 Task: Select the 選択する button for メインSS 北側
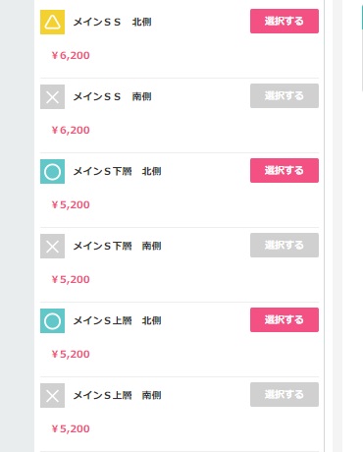tap(285, 22)
